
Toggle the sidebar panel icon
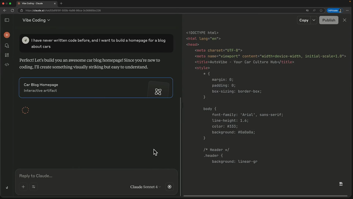tap(7, 20)
